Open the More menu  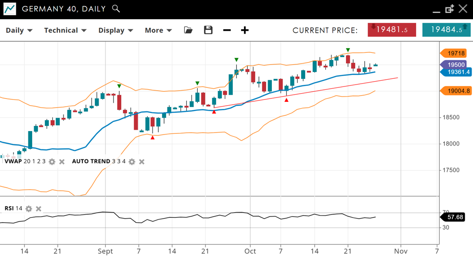coord(158,30)
